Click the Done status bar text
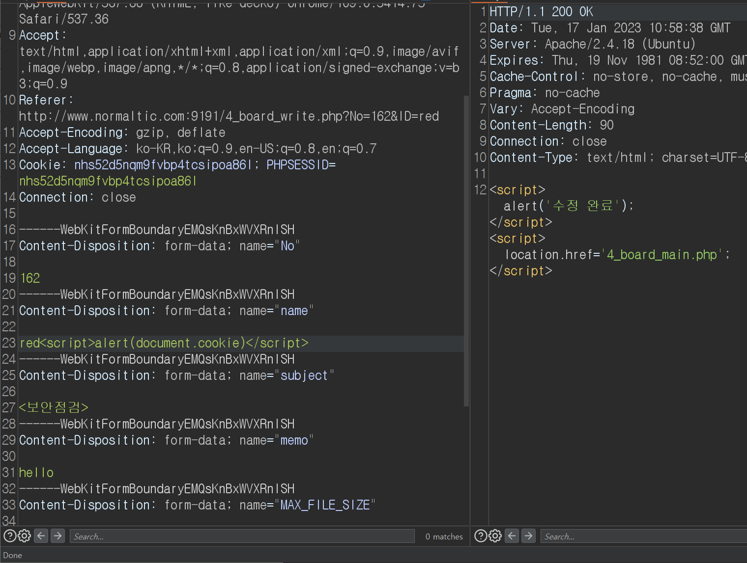The height and width of the screenshot is (563, 747). point(13,555)
